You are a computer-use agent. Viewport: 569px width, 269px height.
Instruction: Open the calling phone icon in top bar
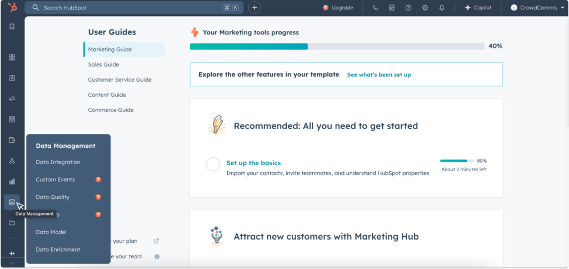pyautogui.click(x=376, y=8)
